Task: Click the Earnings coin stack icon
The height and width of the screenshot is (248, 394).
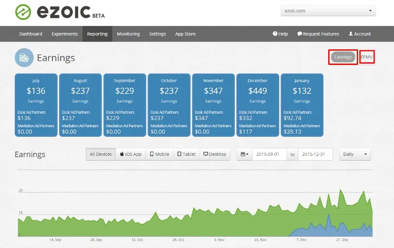Action: pyautogui.click(x=24, y=58)
